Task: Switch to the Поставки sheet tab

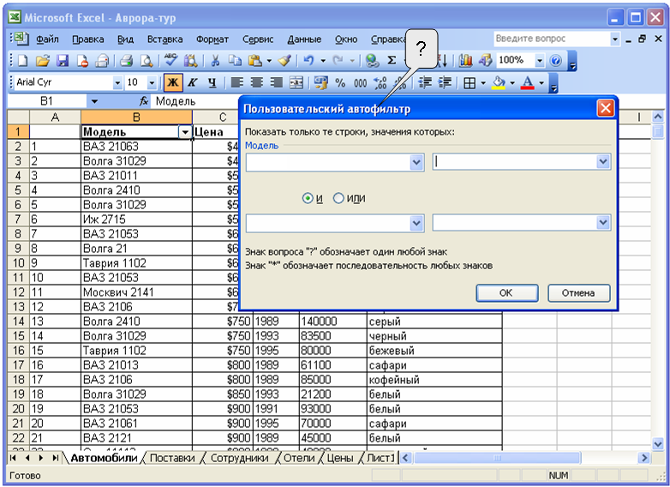Action: [172, 458]
